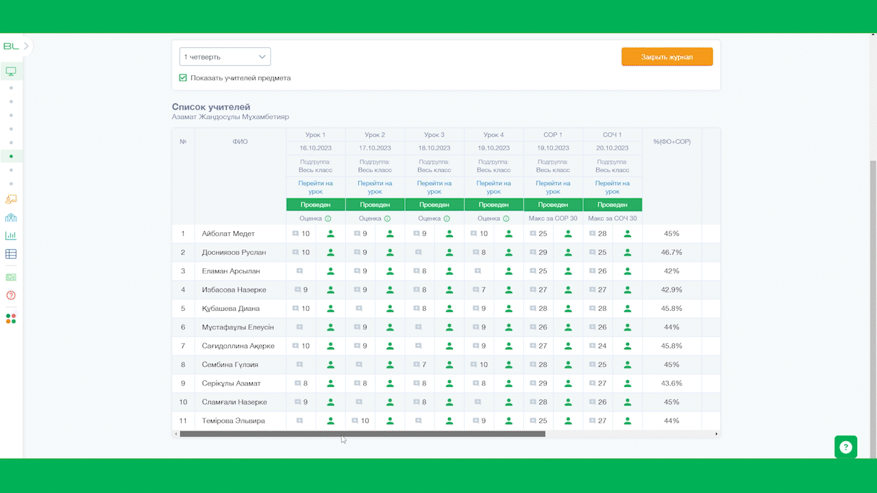Click the right arrow of the table scrollbar
This screenshot has width=877, height=493.
tap(717, 434)
